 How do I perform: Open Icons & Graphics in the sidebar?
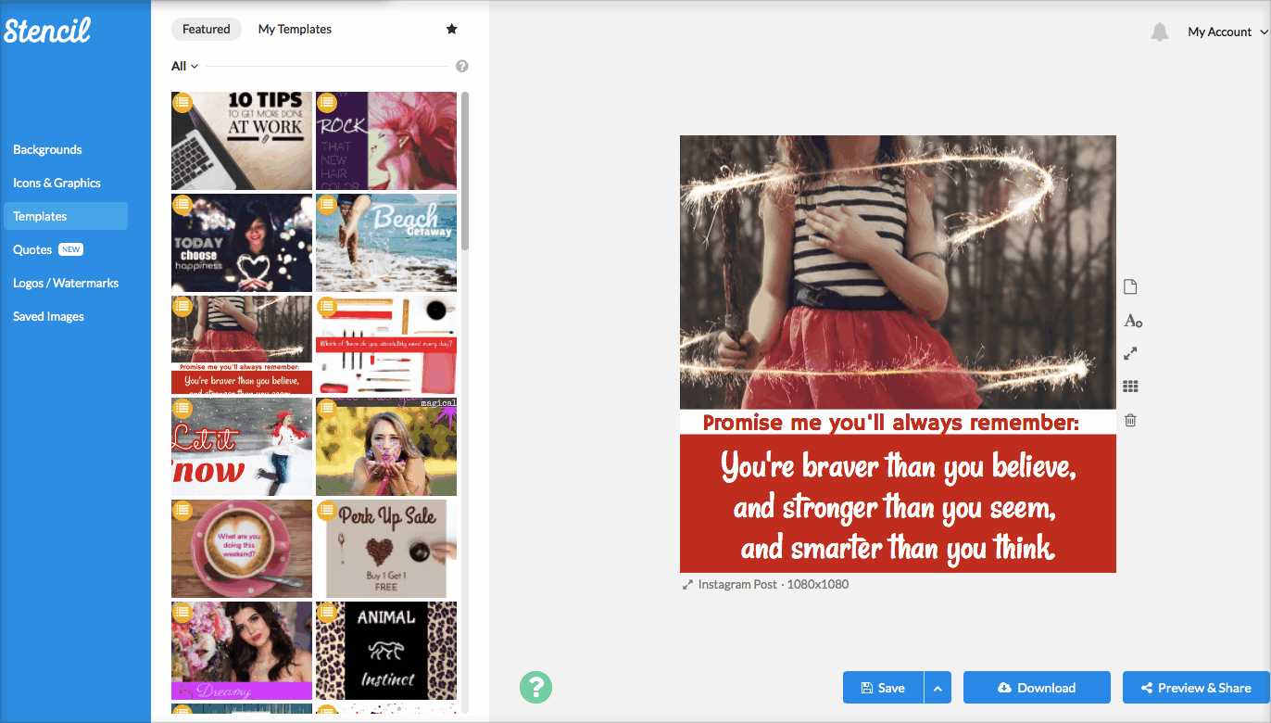pyautogui.click(x=57, y=183)
